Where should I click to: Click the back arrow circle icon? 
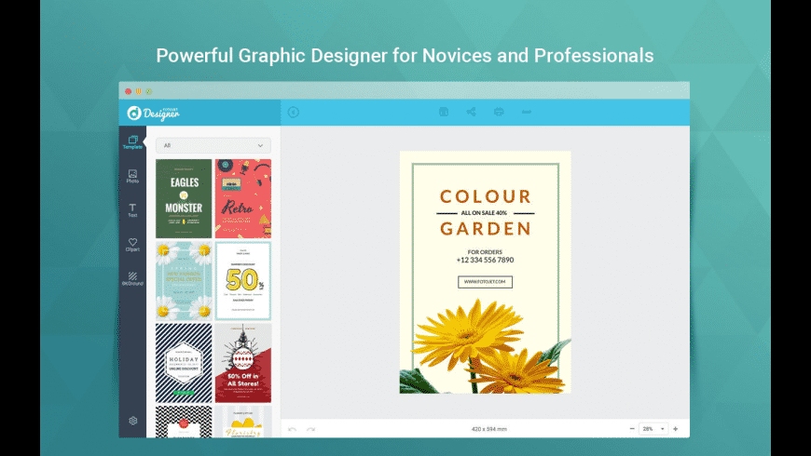pos(294,112)
